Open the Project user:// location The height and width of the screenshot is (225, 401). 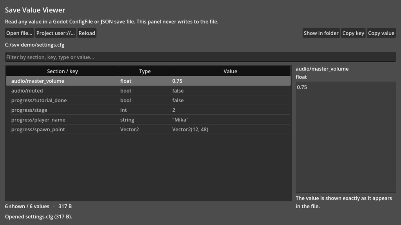pyautogui.click(x=56, y=33)
